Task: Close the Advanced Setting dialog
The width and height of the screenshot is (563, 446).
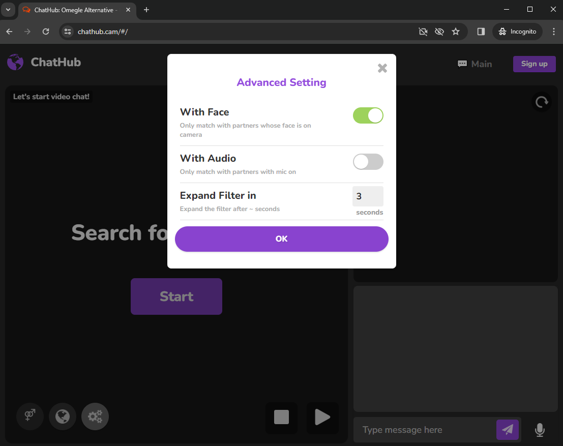Action: (x=382, y=68)
